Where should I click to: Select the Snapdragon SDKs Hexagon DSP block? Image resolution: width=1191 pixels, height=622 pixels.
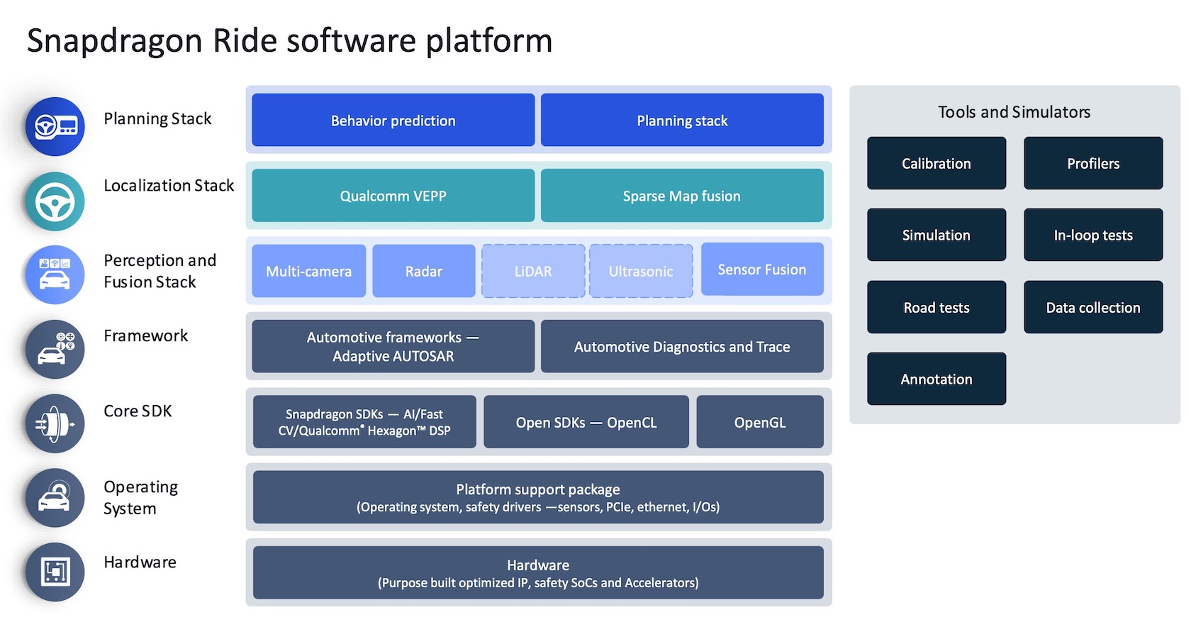tap(364, 422)
